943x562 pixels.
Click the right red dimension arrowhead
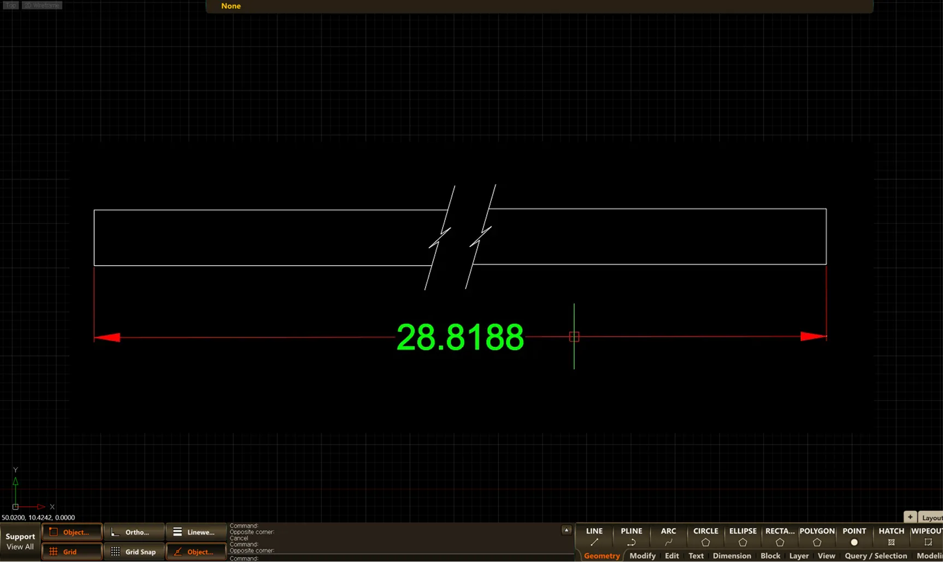tap(814, 336)
